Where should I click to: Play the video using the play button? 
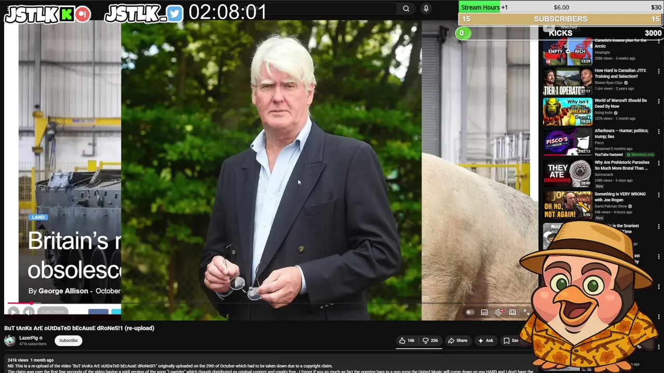click(x=13, y=312)
